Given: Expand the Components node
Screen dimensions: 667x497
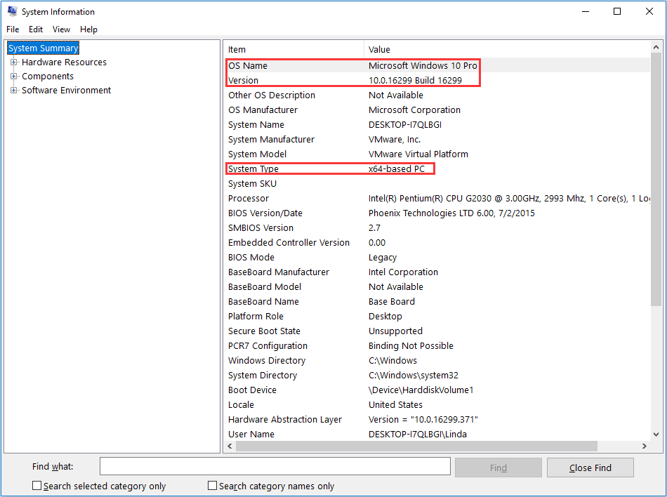Looking at the screenshot, I should tap(13, 76).
